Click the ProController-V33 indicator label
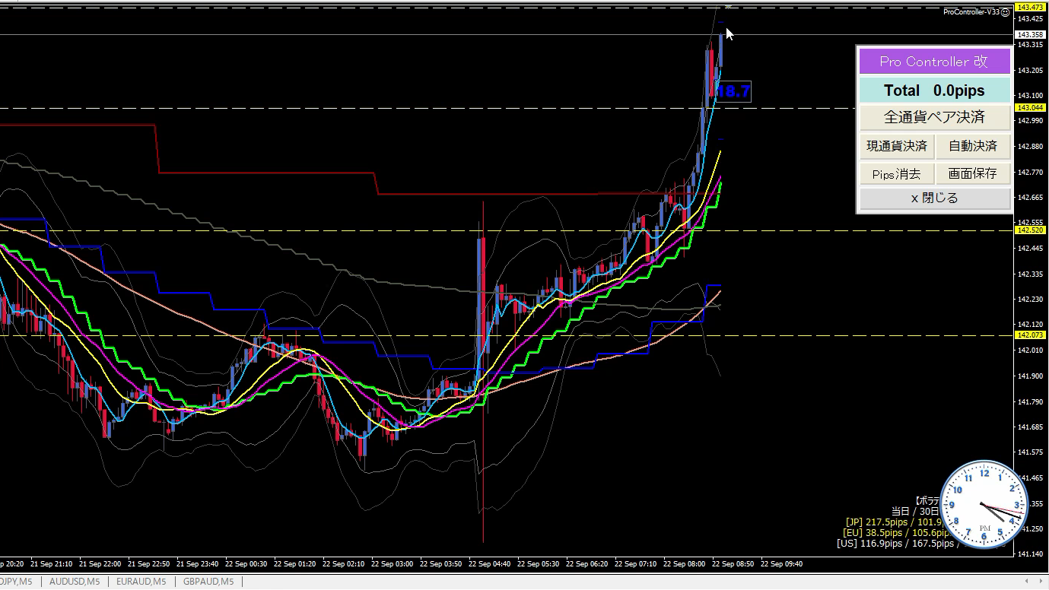This screenshot has height=590, width=1049. tap(971, 11)
